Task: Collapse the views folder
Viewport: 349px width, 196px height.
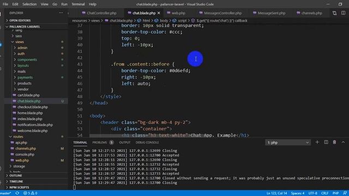Action: click(x=20, y=42)
